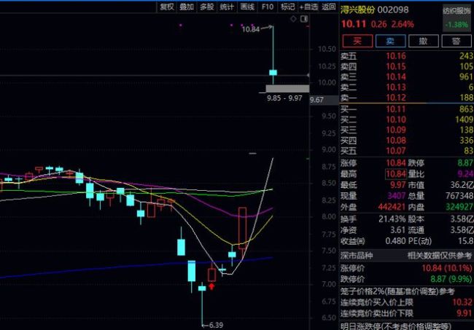Click the red up-arrow signal under the candle

pos(211,286)
